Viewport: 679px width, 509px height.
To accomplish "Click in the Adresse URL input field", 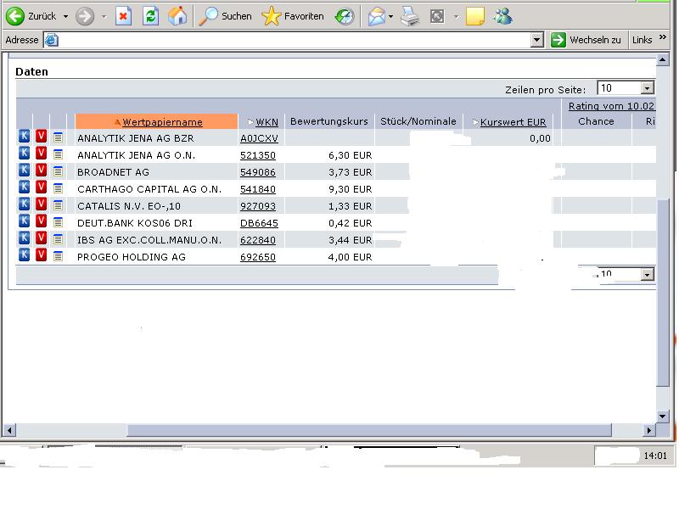I will point(289,40).
